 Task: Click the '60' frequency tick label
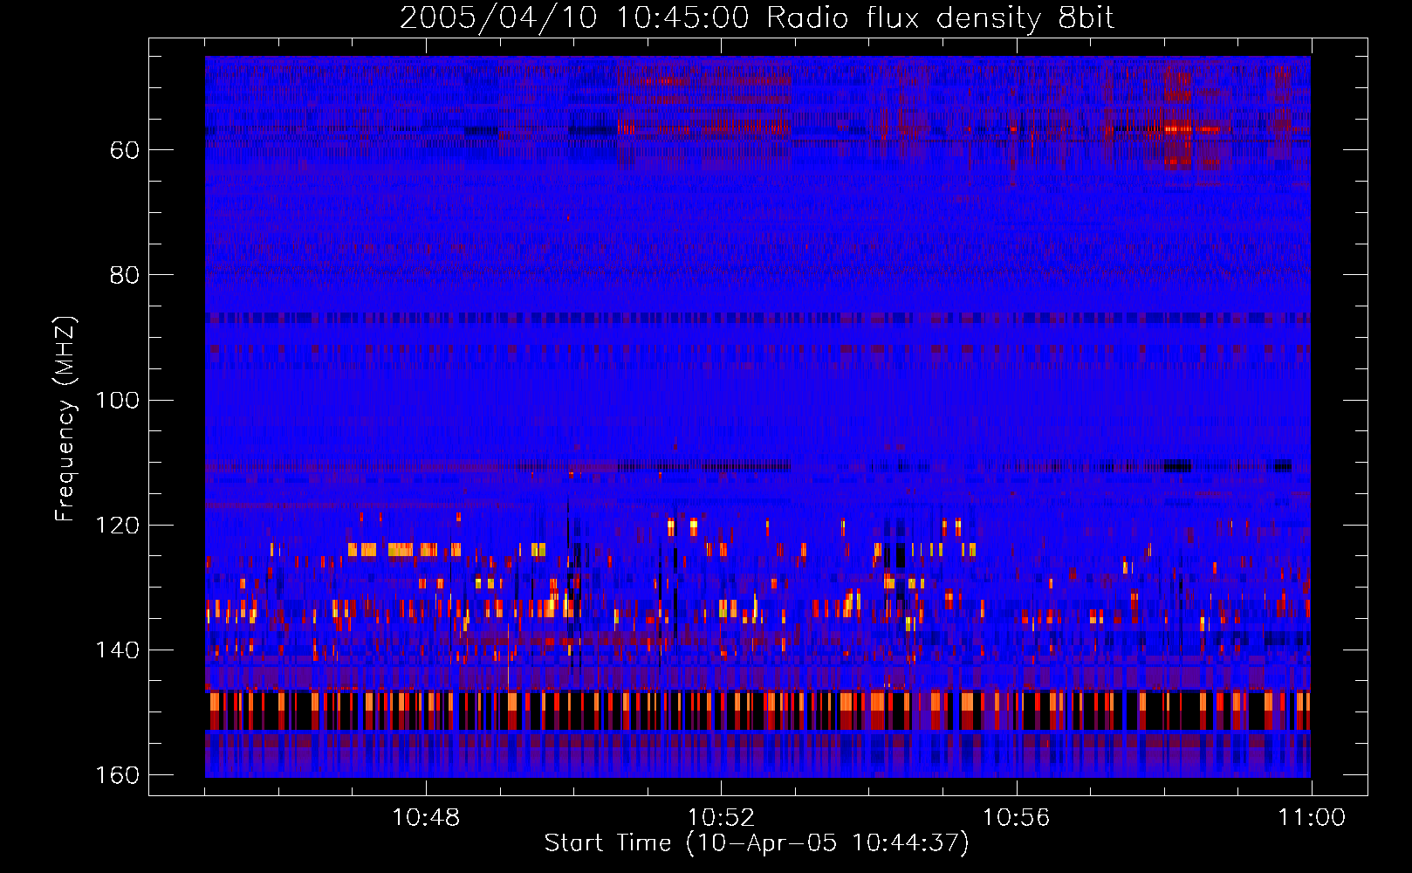(x=125, y=150)
